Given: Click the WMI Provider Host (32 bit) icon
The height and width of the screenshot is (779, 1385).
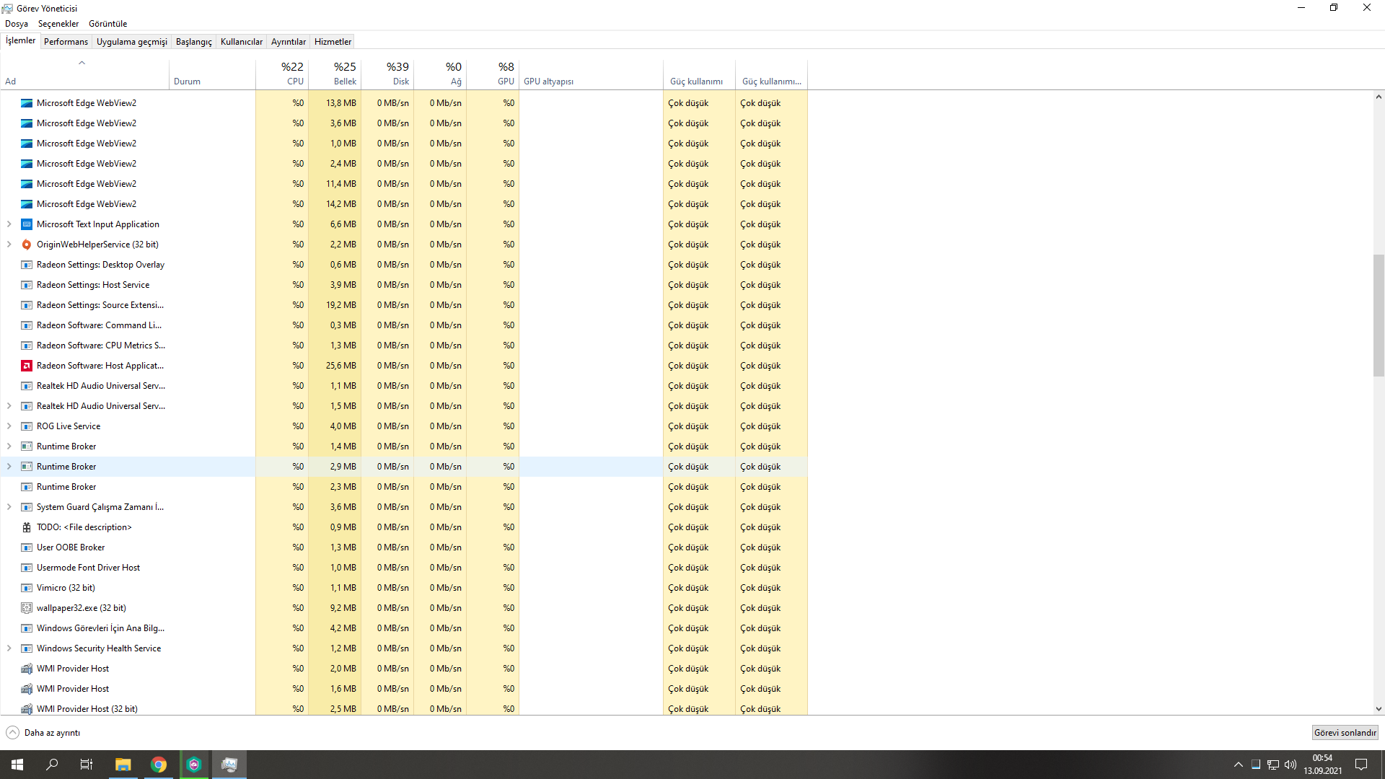Looking at the screenshot, I should click(x=27, y=709).
